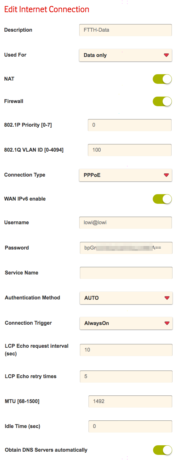Toggle the NAT switch
Screen dimensions: 177x460
click(162, 79)
